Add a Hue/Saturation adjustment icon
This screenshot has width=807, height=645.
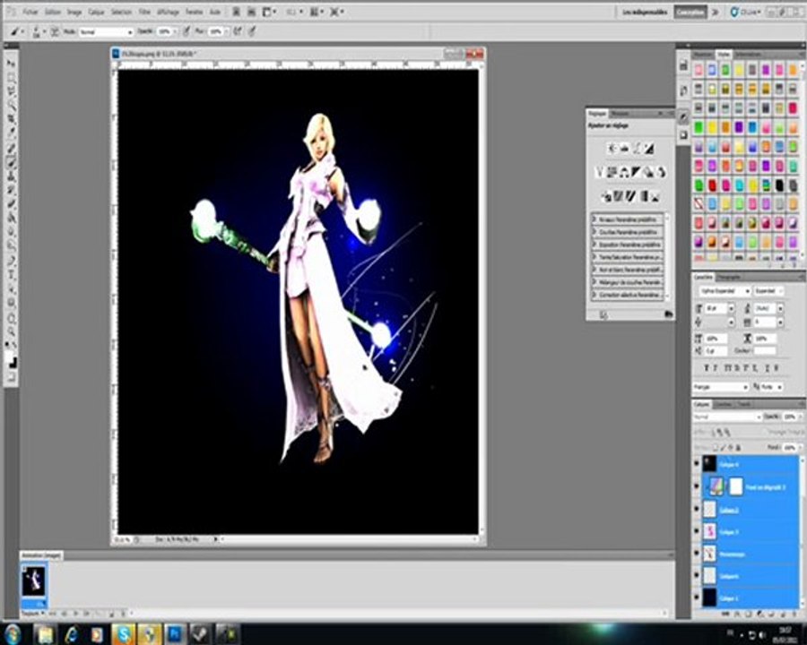click(x=612, y=172)
